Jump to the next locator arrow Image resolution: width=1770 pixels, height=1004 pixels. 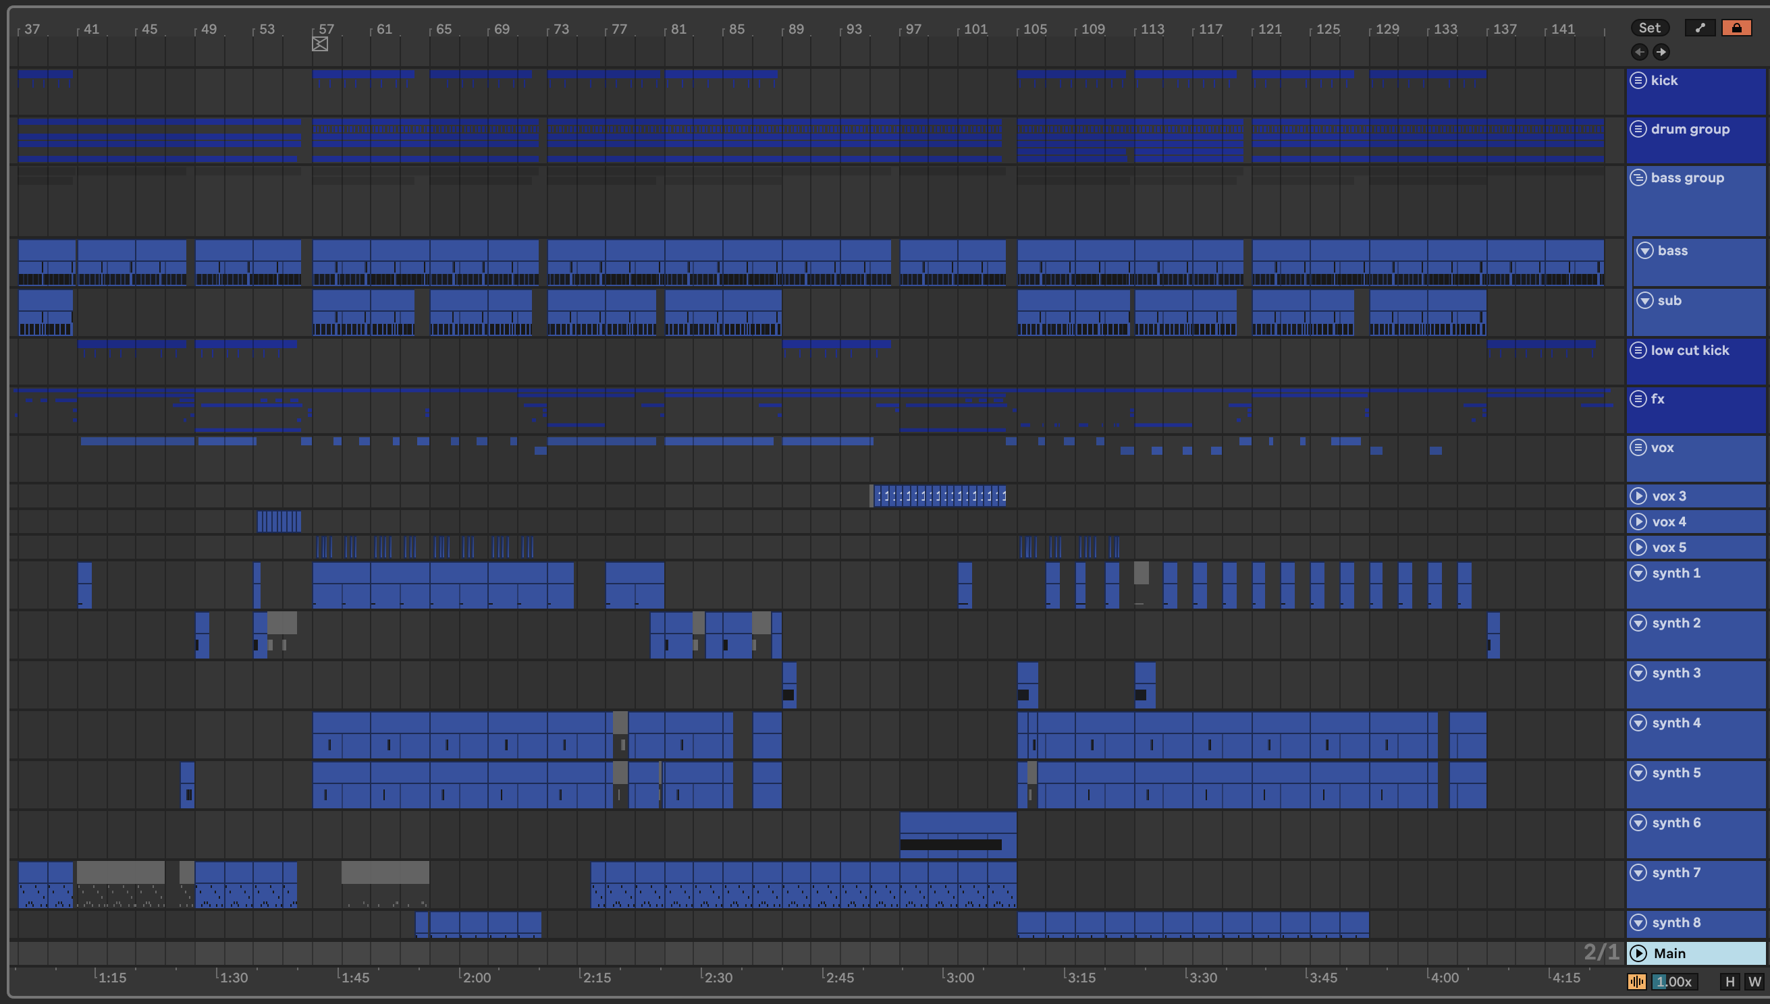[x=1661, y=52]
